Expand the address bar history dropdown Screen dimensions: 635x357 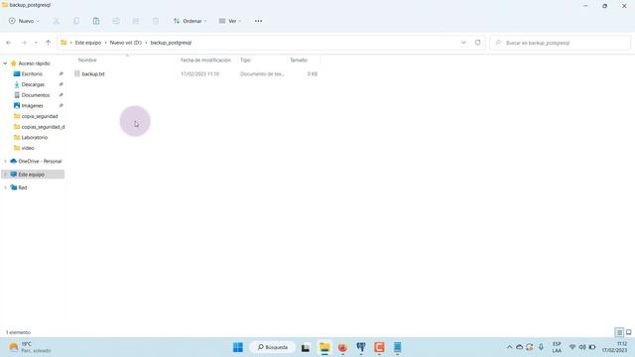coord(463,43)
